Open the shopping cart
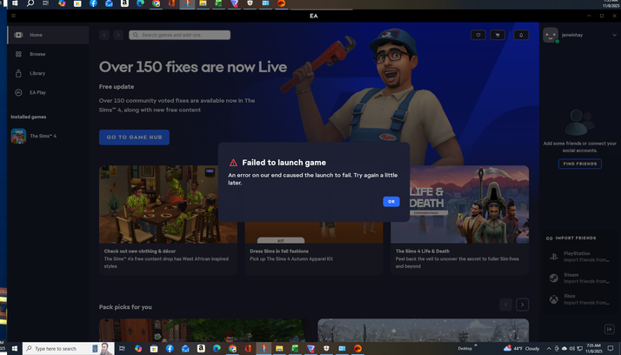 click(498, 35)
